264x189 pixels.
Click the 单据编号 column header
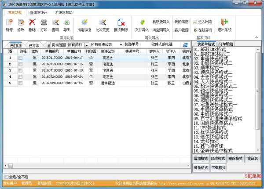[52, 51]
